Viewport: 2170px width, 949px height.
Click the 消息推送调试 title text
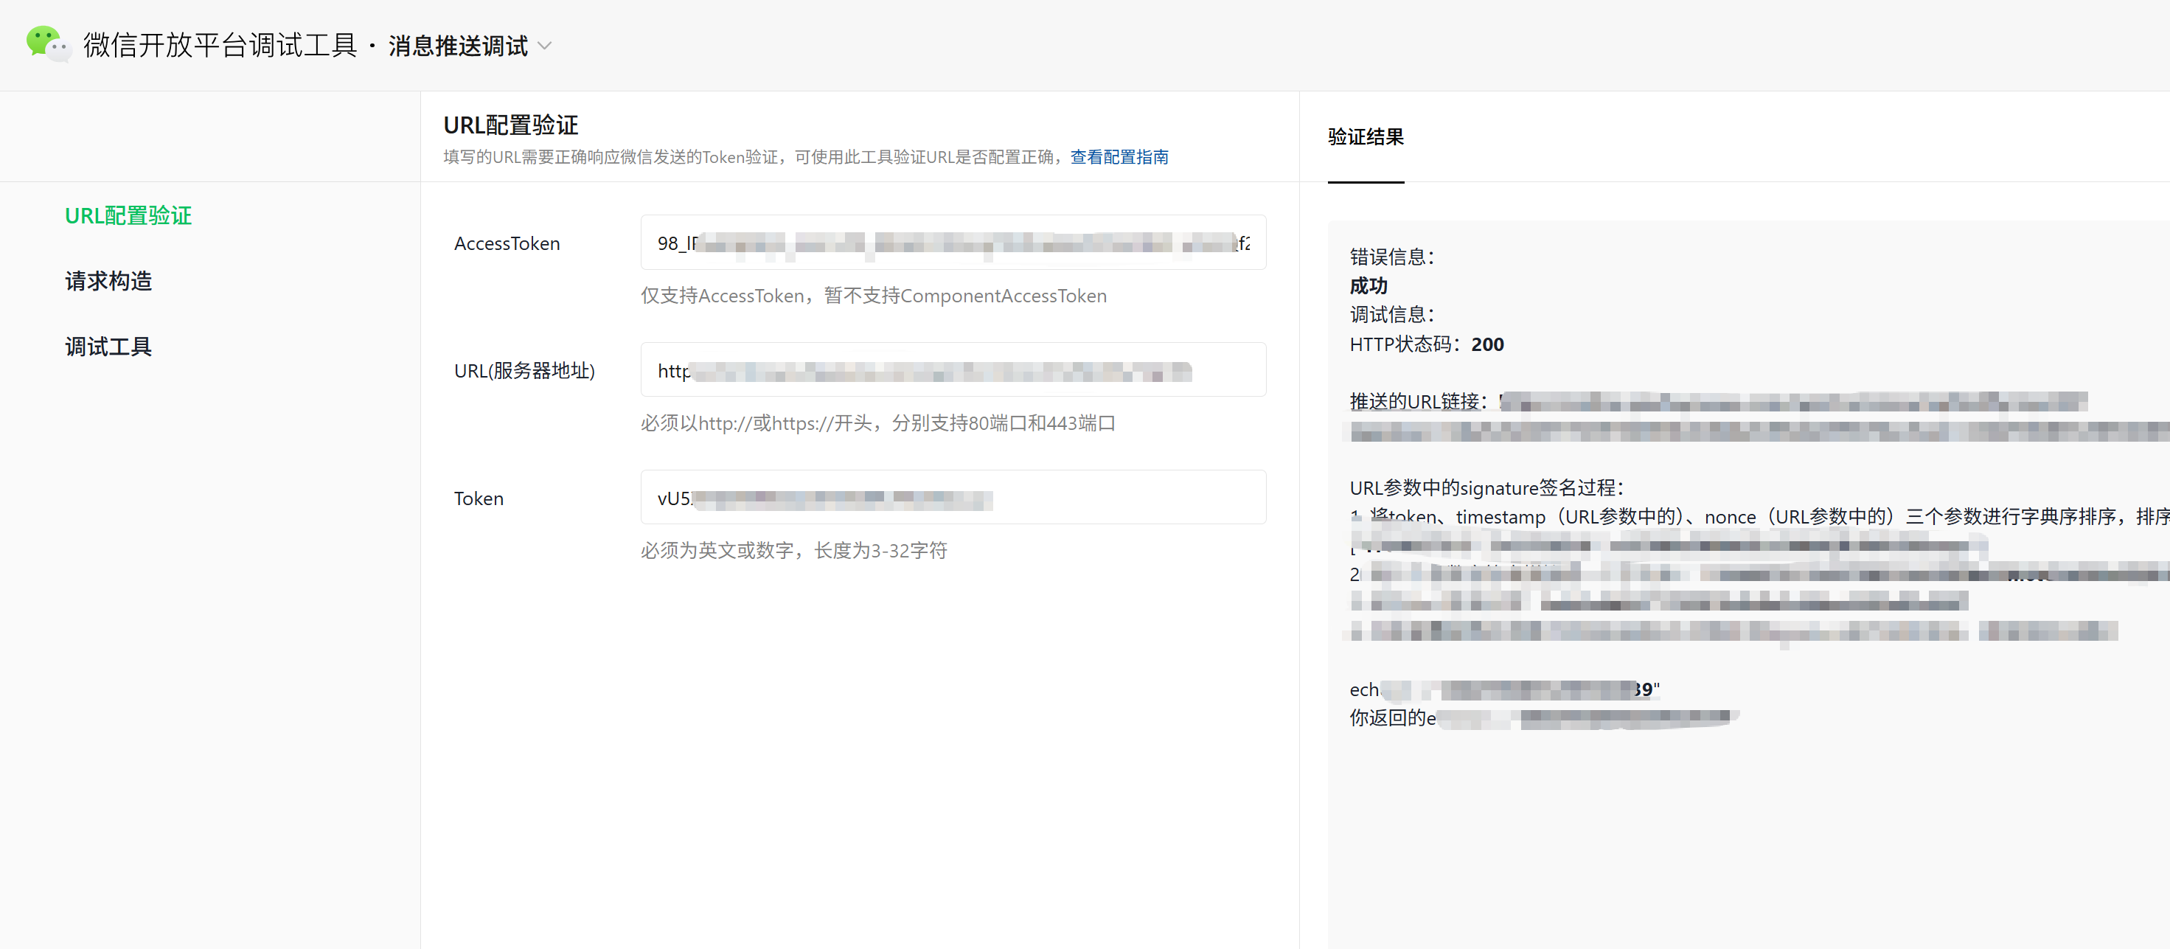tap(457, 46)
